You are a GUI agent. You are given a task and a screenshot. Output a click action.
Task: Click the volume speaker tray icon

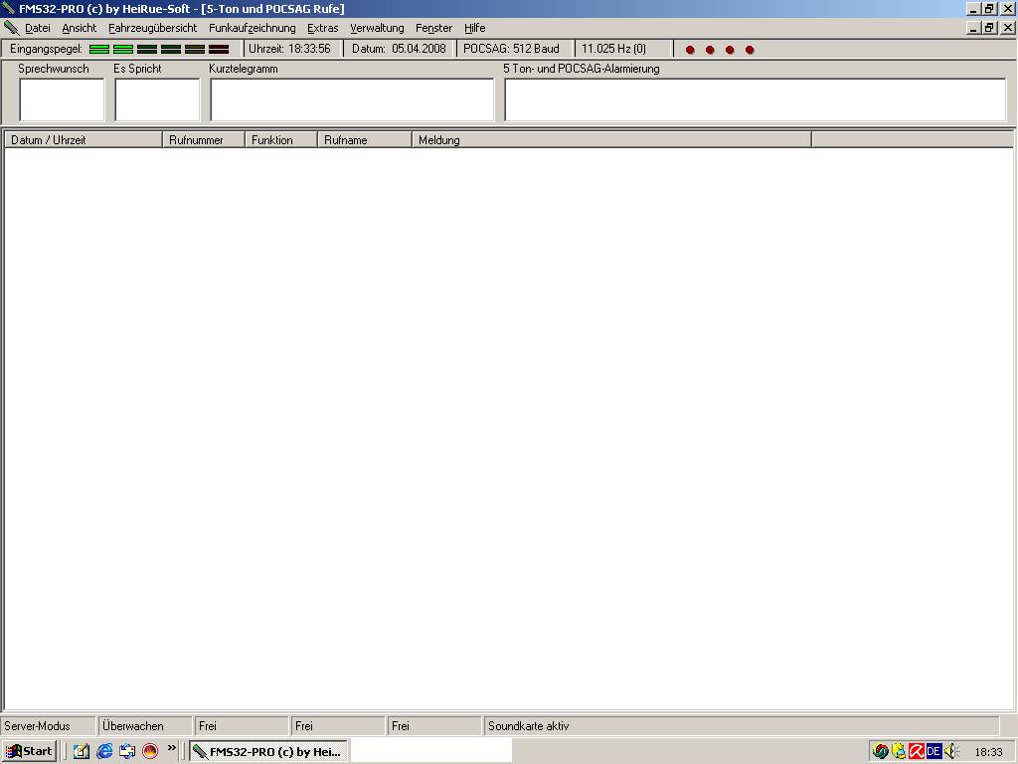point(950,751)
